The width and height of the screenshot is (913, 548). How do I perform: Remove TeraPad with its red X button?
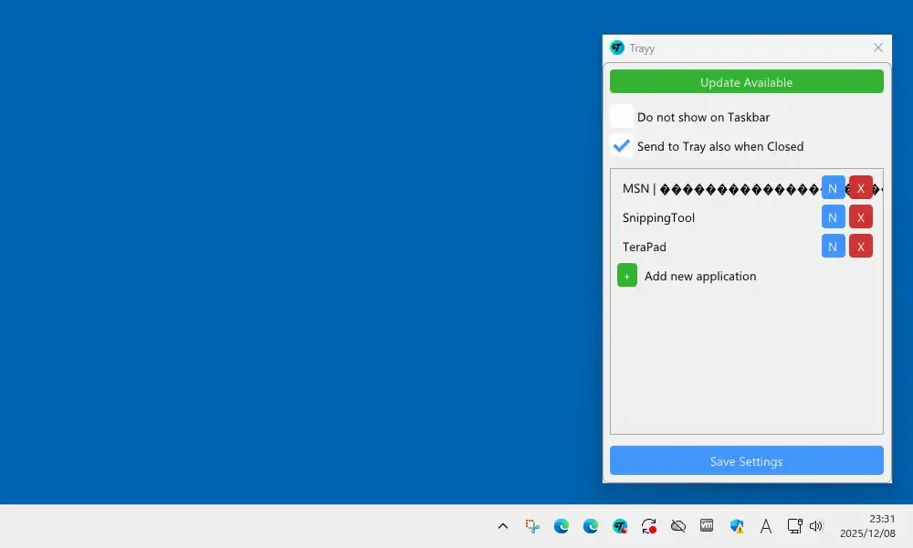(861, 247)
